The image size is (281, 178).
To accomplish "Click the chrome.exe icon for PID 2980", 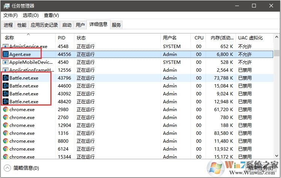I will point(6,110).
